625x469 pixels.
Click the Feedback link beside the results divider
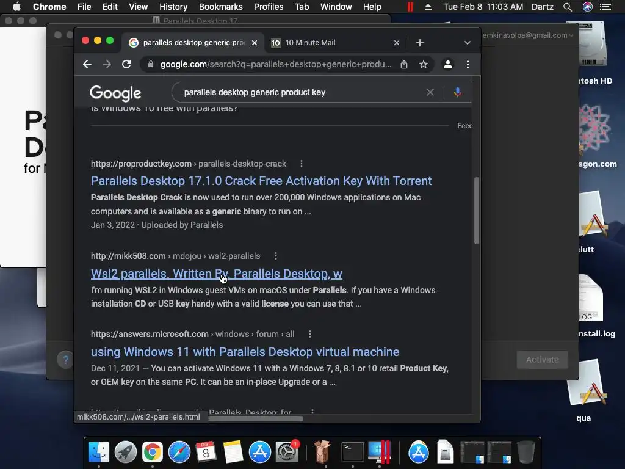coord(464,126)
